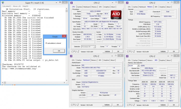Click the scroll up arrow in Super PI output

66,9
